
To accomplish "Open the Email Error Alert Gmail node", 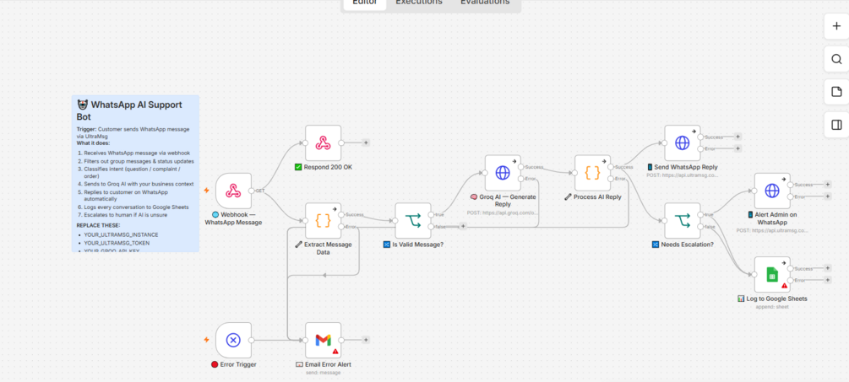I will click(x=324, y=341).
